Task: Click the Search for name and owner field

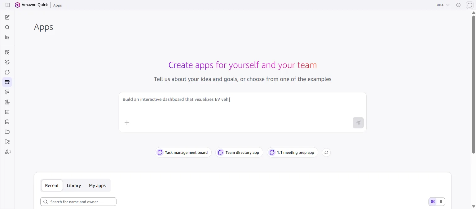Action: pos(78,202)
